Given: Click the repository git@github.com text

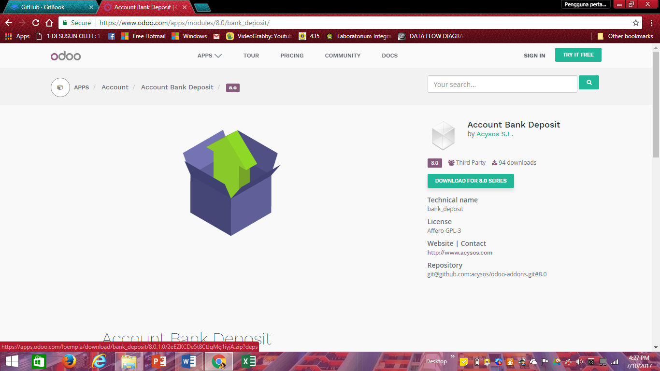Looking at the screenshot, I should tap(487, 274).
